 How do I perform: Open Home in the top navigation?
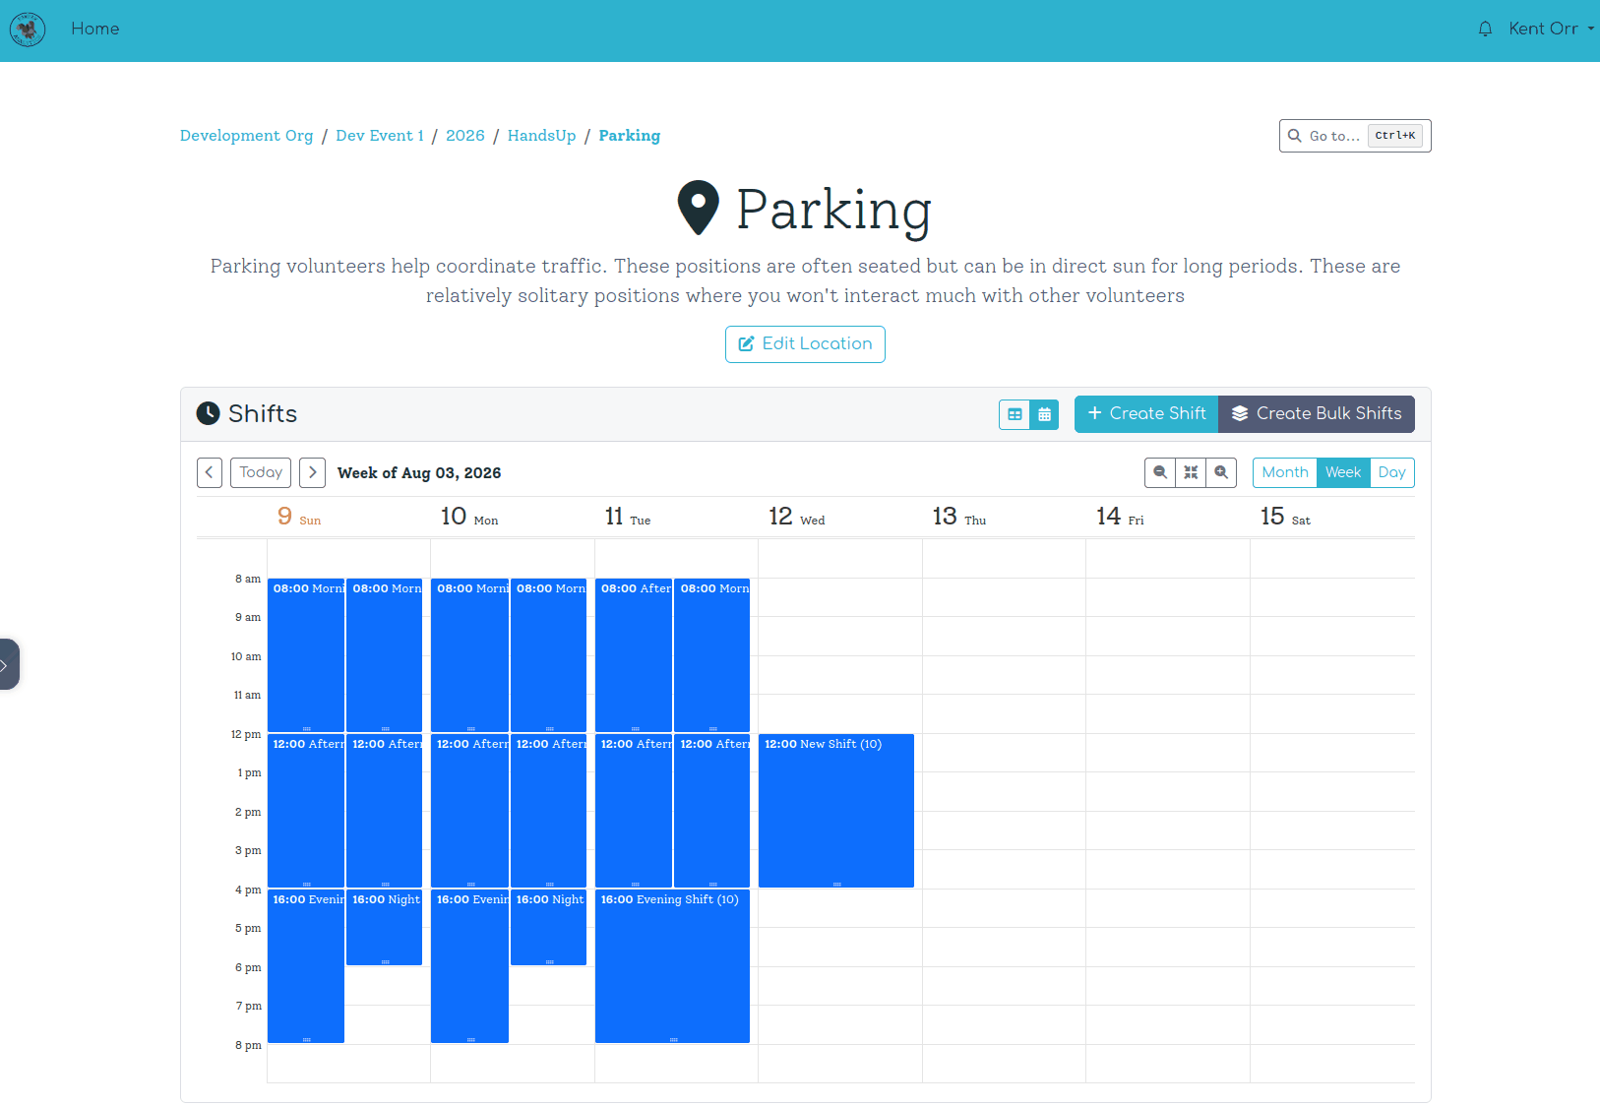95,30
